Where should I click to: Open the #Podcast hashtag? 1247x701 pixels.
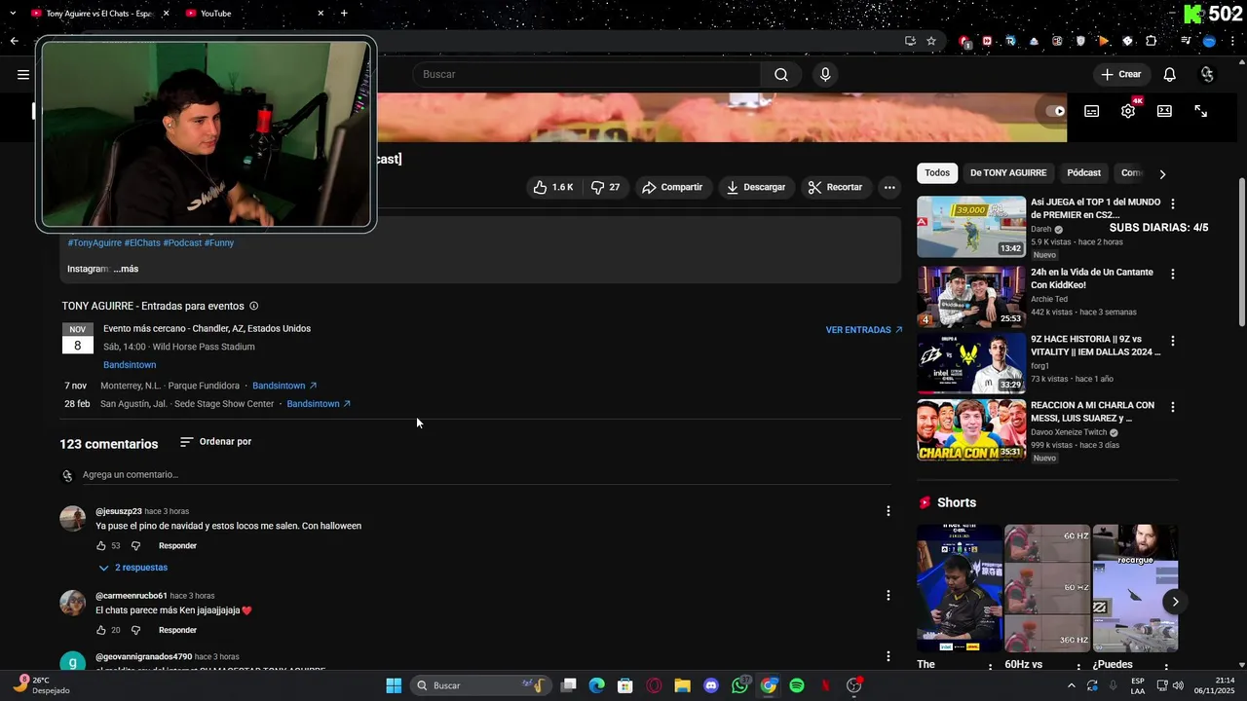(182, 242)
